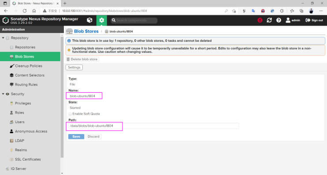Click Delete blob store button
The height and width of the screenshot is (175, 327).
[82, 59]
